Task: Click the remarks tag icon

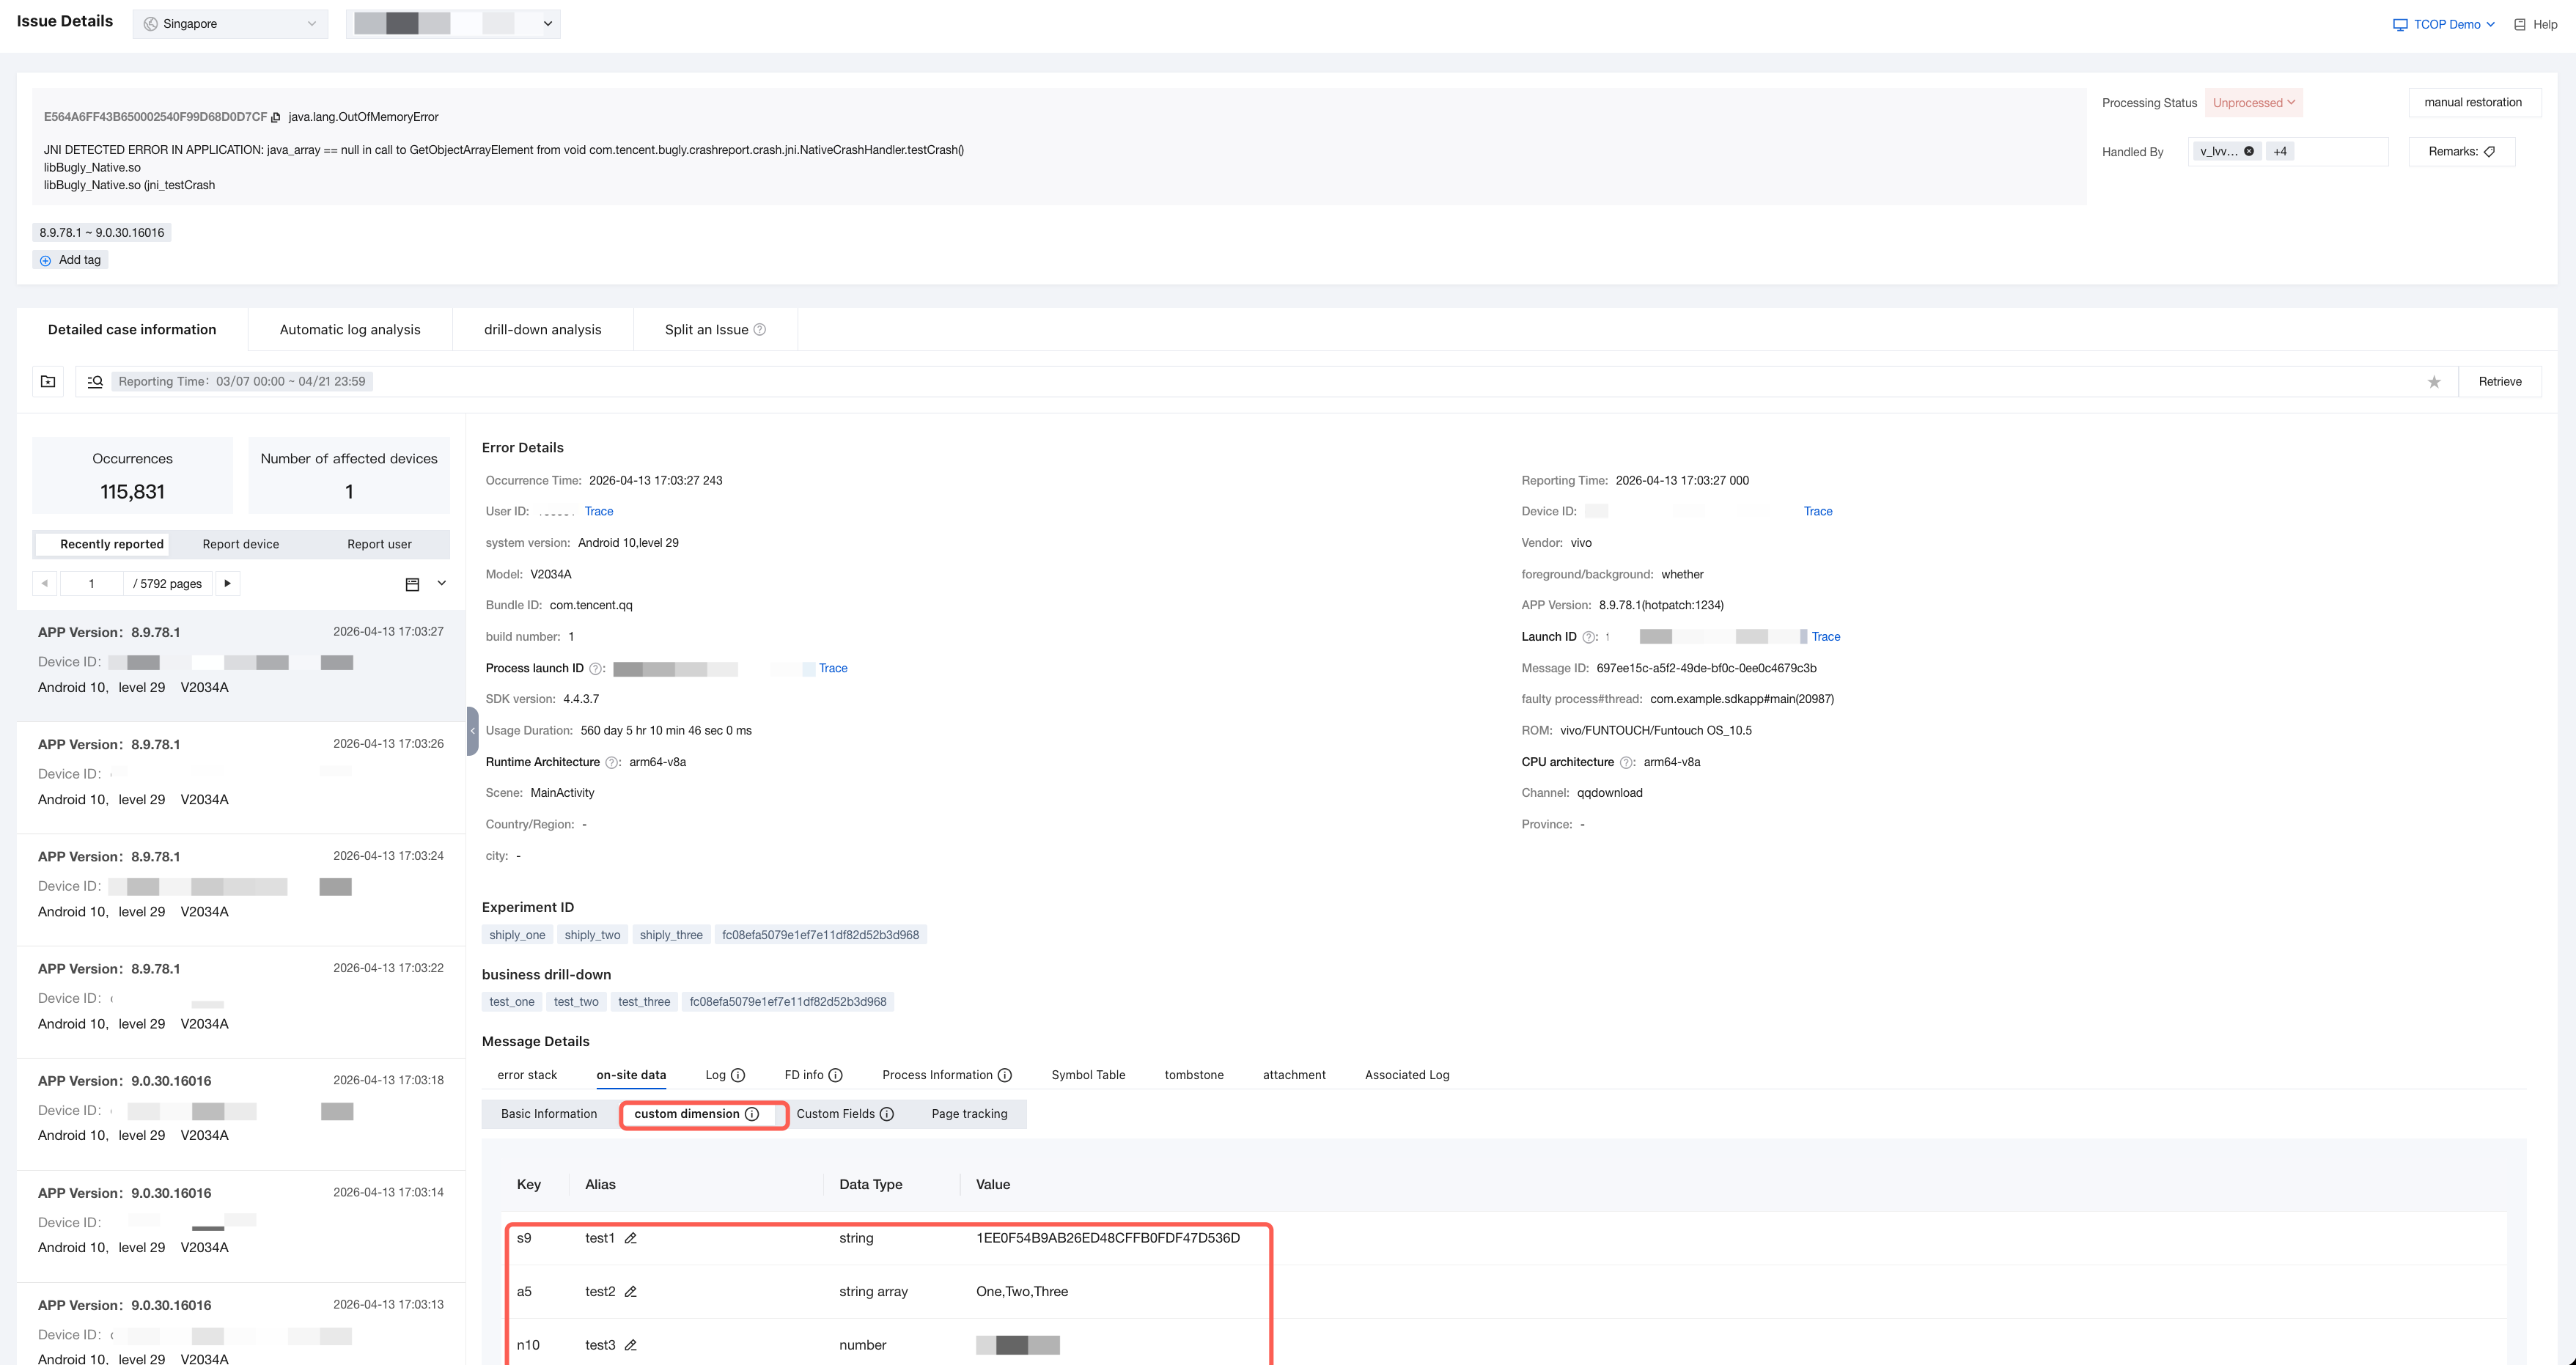Action: (x=2490, y=152)
